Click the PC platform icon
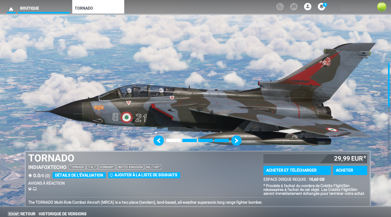391x217 pixels. point(35,189)
